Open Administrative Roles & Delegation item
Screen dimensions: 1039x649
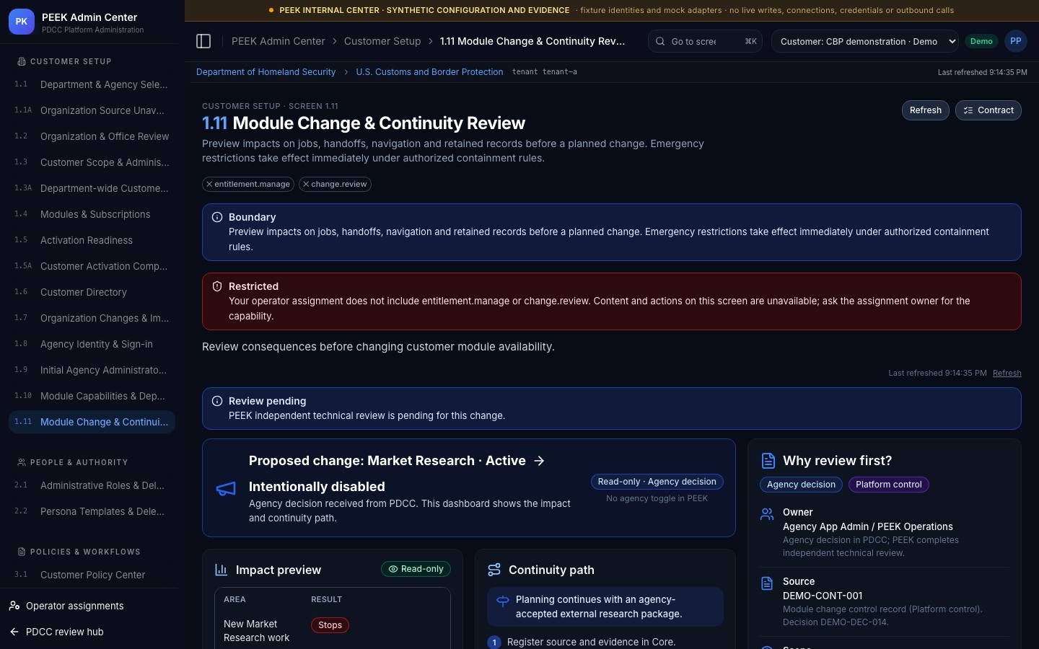tap(92, 485)
